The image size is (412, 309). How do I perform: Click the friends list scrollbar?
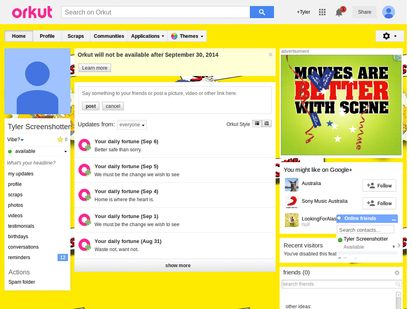pos(398,300)
